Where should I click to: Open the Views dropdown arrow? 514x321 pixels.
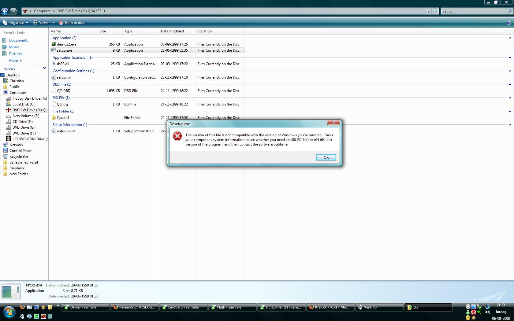point(54,23)
